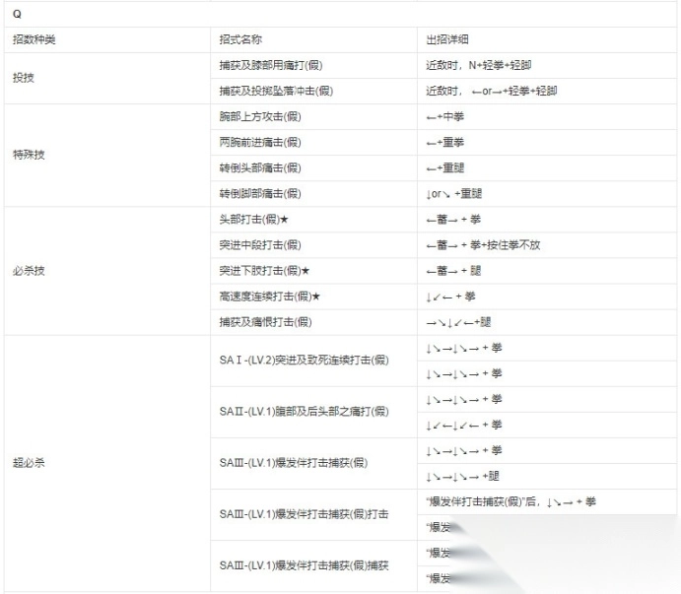This screenshot has height=594, width=681.
Task: Click the 必杀技 category cell
Action: [28, 270]
